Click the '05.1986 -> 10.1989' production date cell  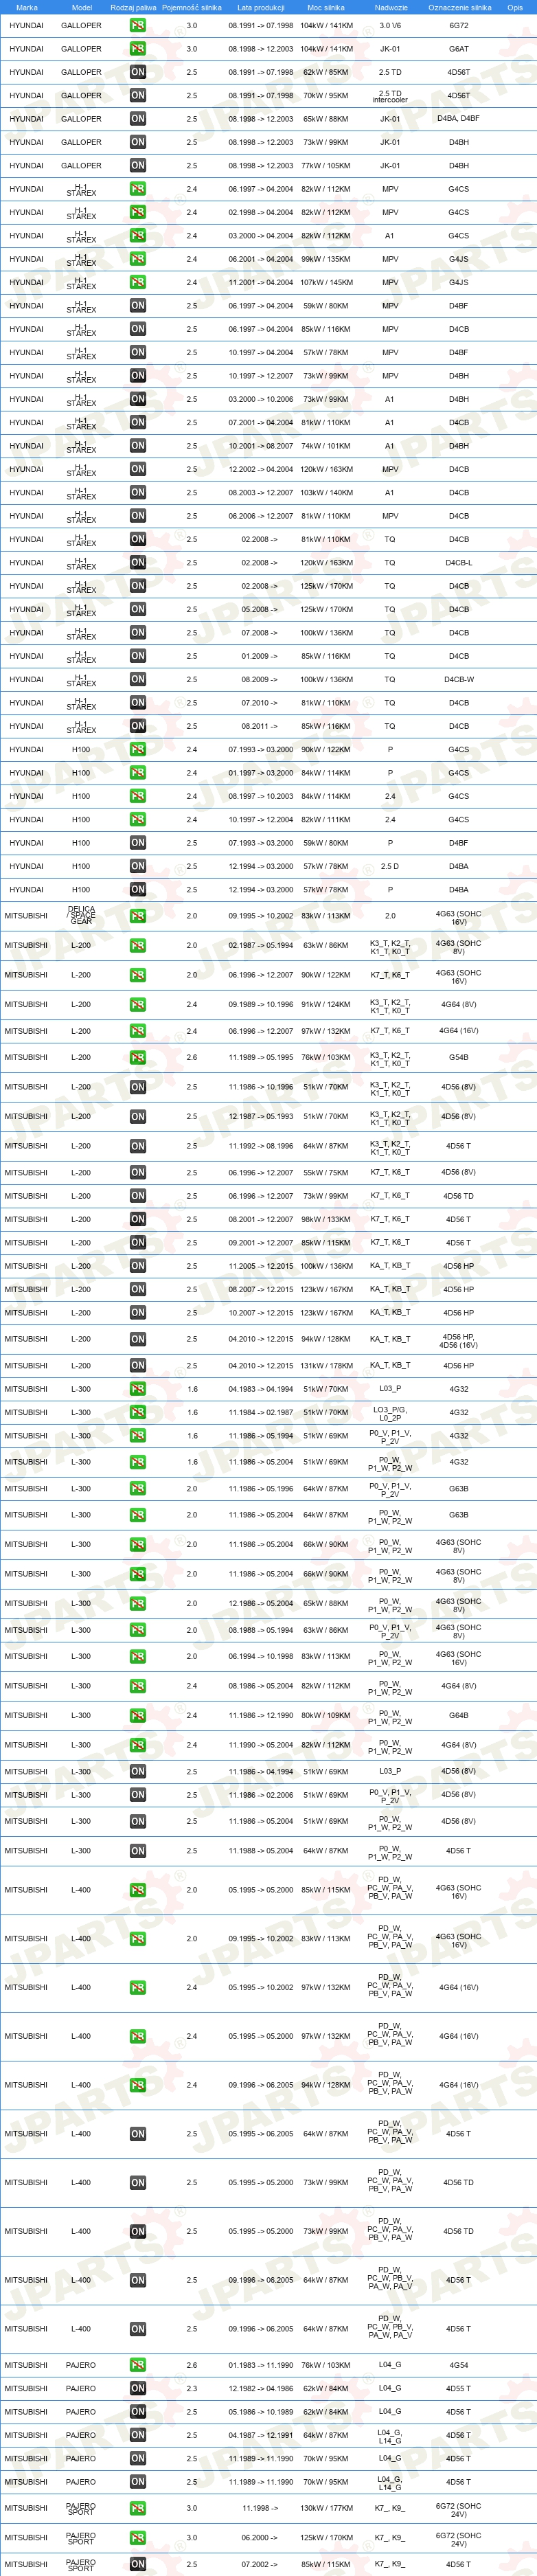coord(260,2412)
